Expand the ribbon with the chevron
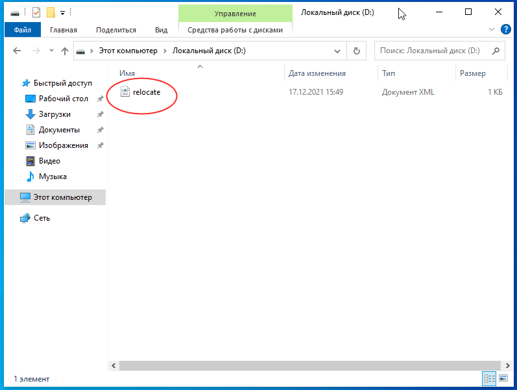 [491, 29]
